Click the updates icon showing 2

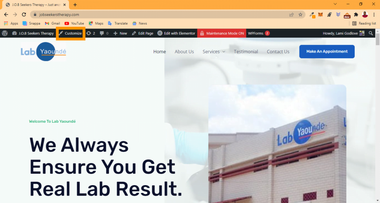pyautogui.click(x=91, y=33)
